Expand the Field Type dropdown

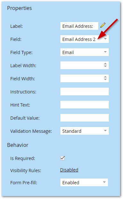coord(105,52)
